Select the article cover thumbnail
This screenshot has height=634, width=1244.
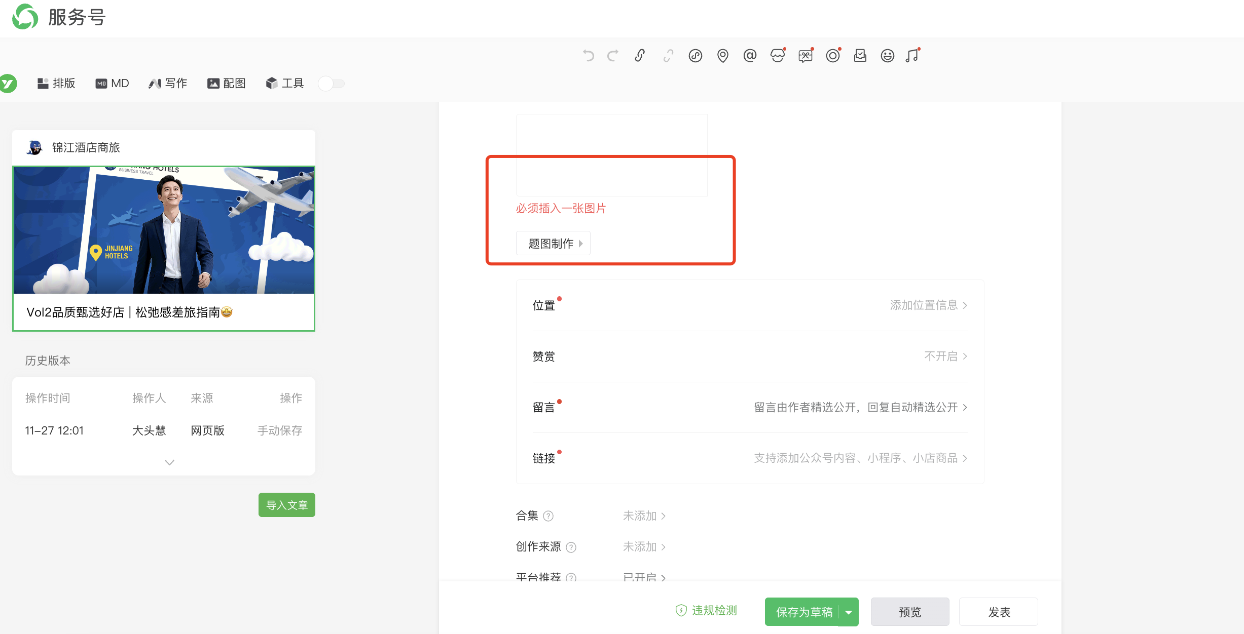click(x=163, y=230)
